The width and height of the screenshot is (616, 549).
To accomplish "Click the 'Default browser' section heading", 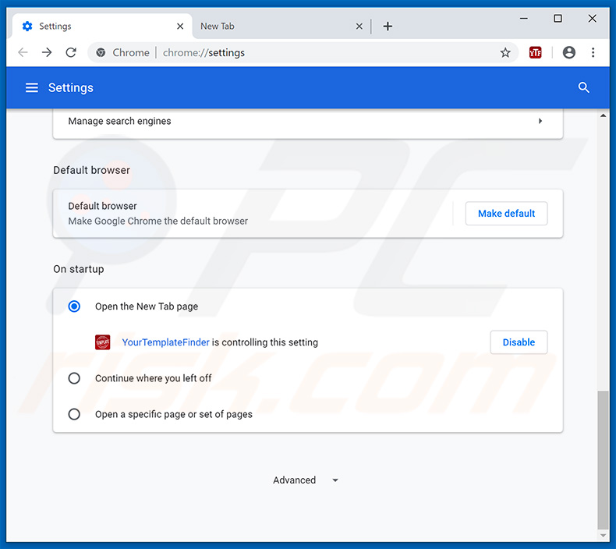I will pyautogui.click(x=91, y=170).
